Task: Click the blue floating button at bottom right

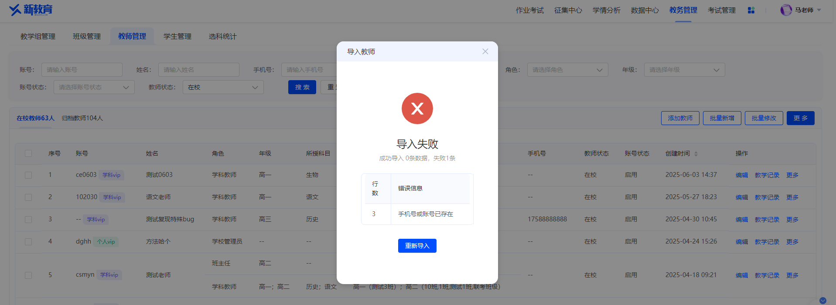Action: click(x=823, y=300)
